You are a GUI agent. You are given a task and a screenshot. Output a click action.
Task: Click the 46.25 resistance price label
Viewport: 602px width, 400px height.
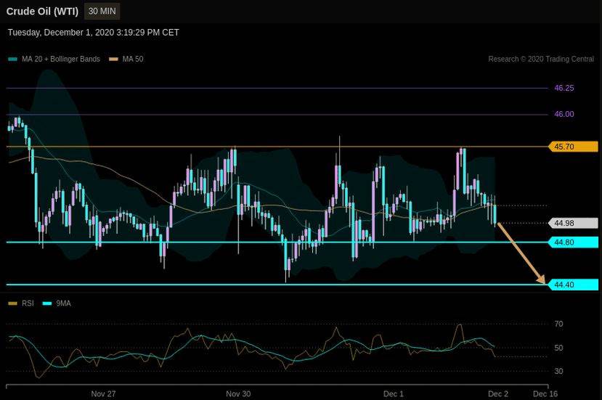coord(564,88)
